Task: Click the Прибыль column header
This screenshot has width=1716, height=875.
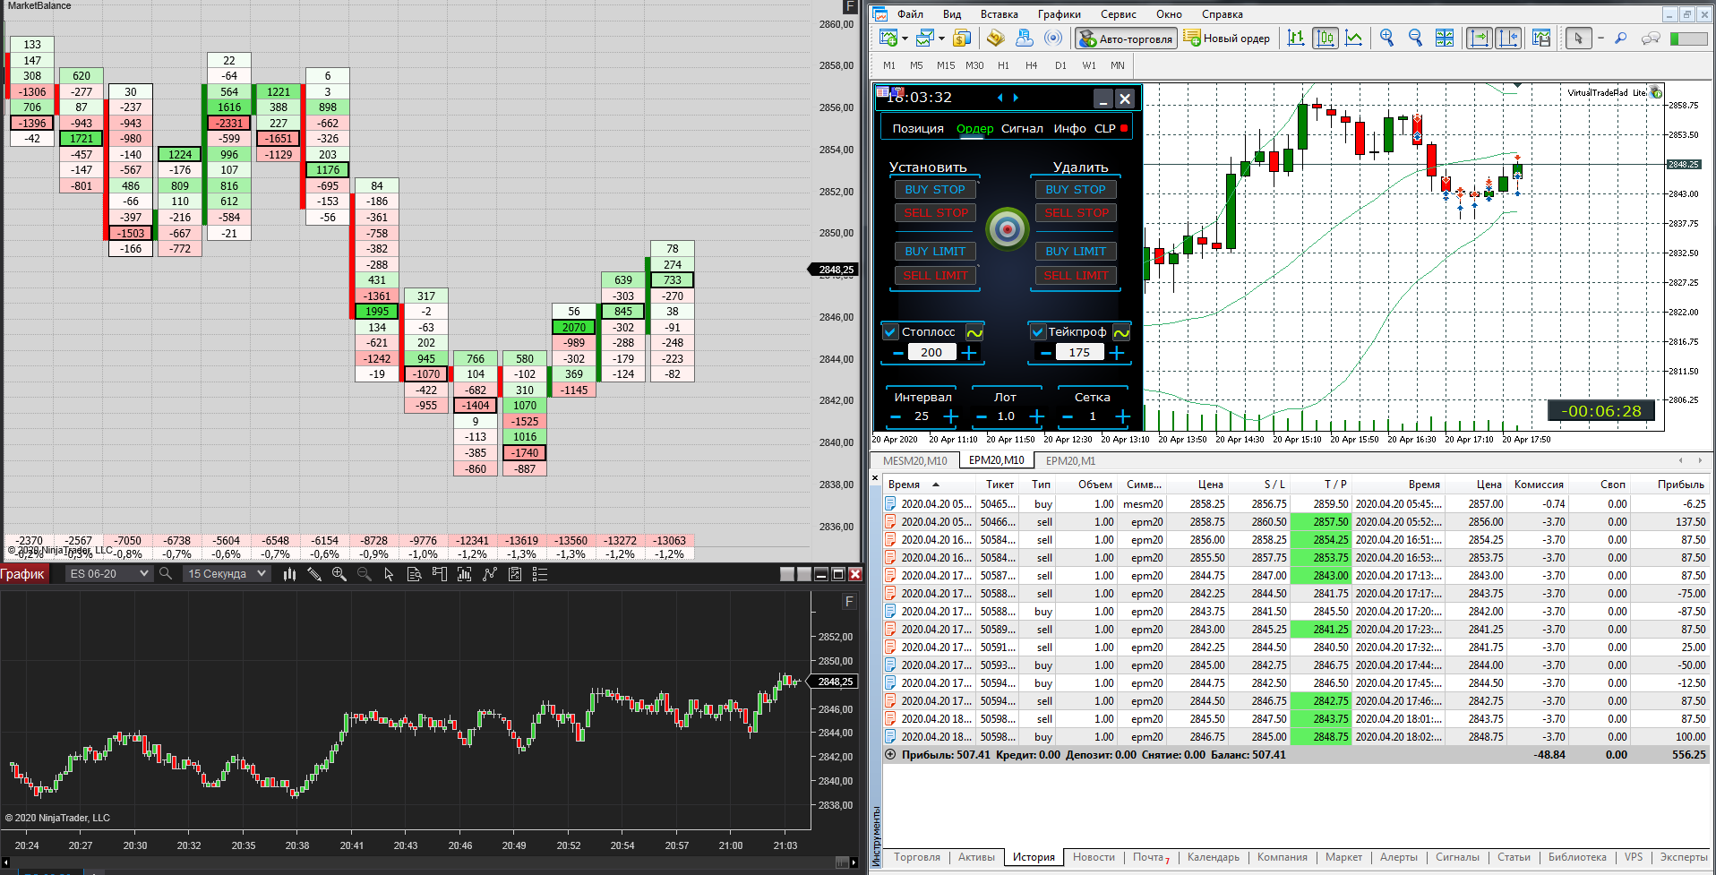Action: tap(1680, 485)
